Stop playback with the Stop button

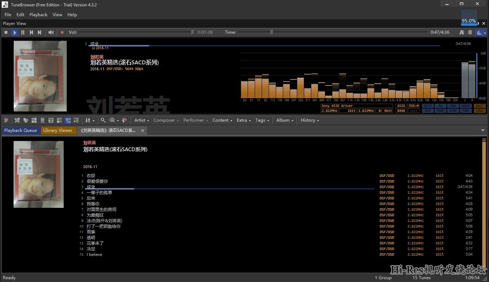coord(6,32)
